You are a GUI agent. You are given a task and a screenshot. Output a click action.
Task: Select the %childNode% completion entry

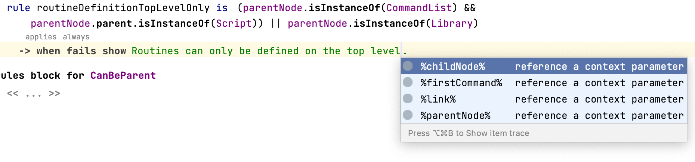[x=452, y=67]
